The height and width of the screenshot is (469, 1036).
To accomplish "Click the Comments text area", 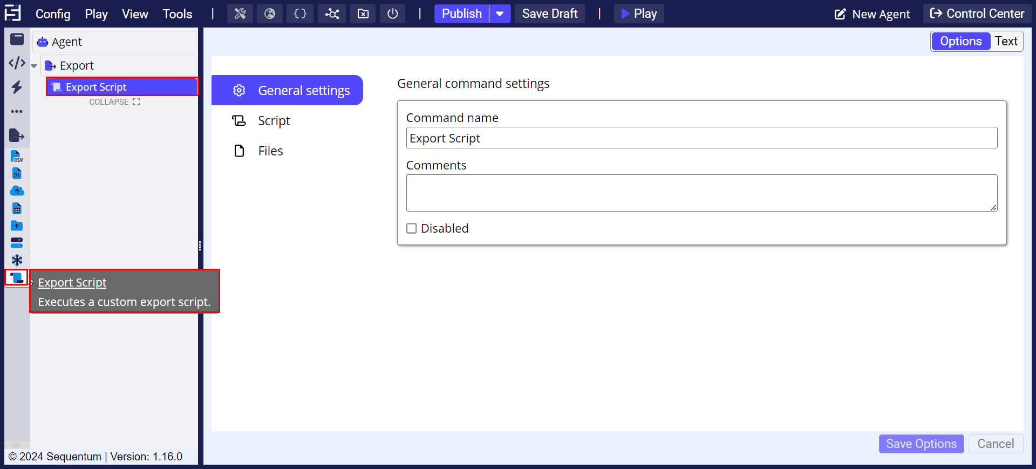I will 701,193.
